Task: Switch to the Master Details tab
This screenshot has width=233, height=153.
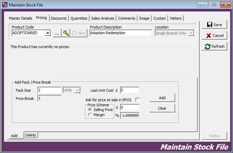Action: [x=20, y=18]
